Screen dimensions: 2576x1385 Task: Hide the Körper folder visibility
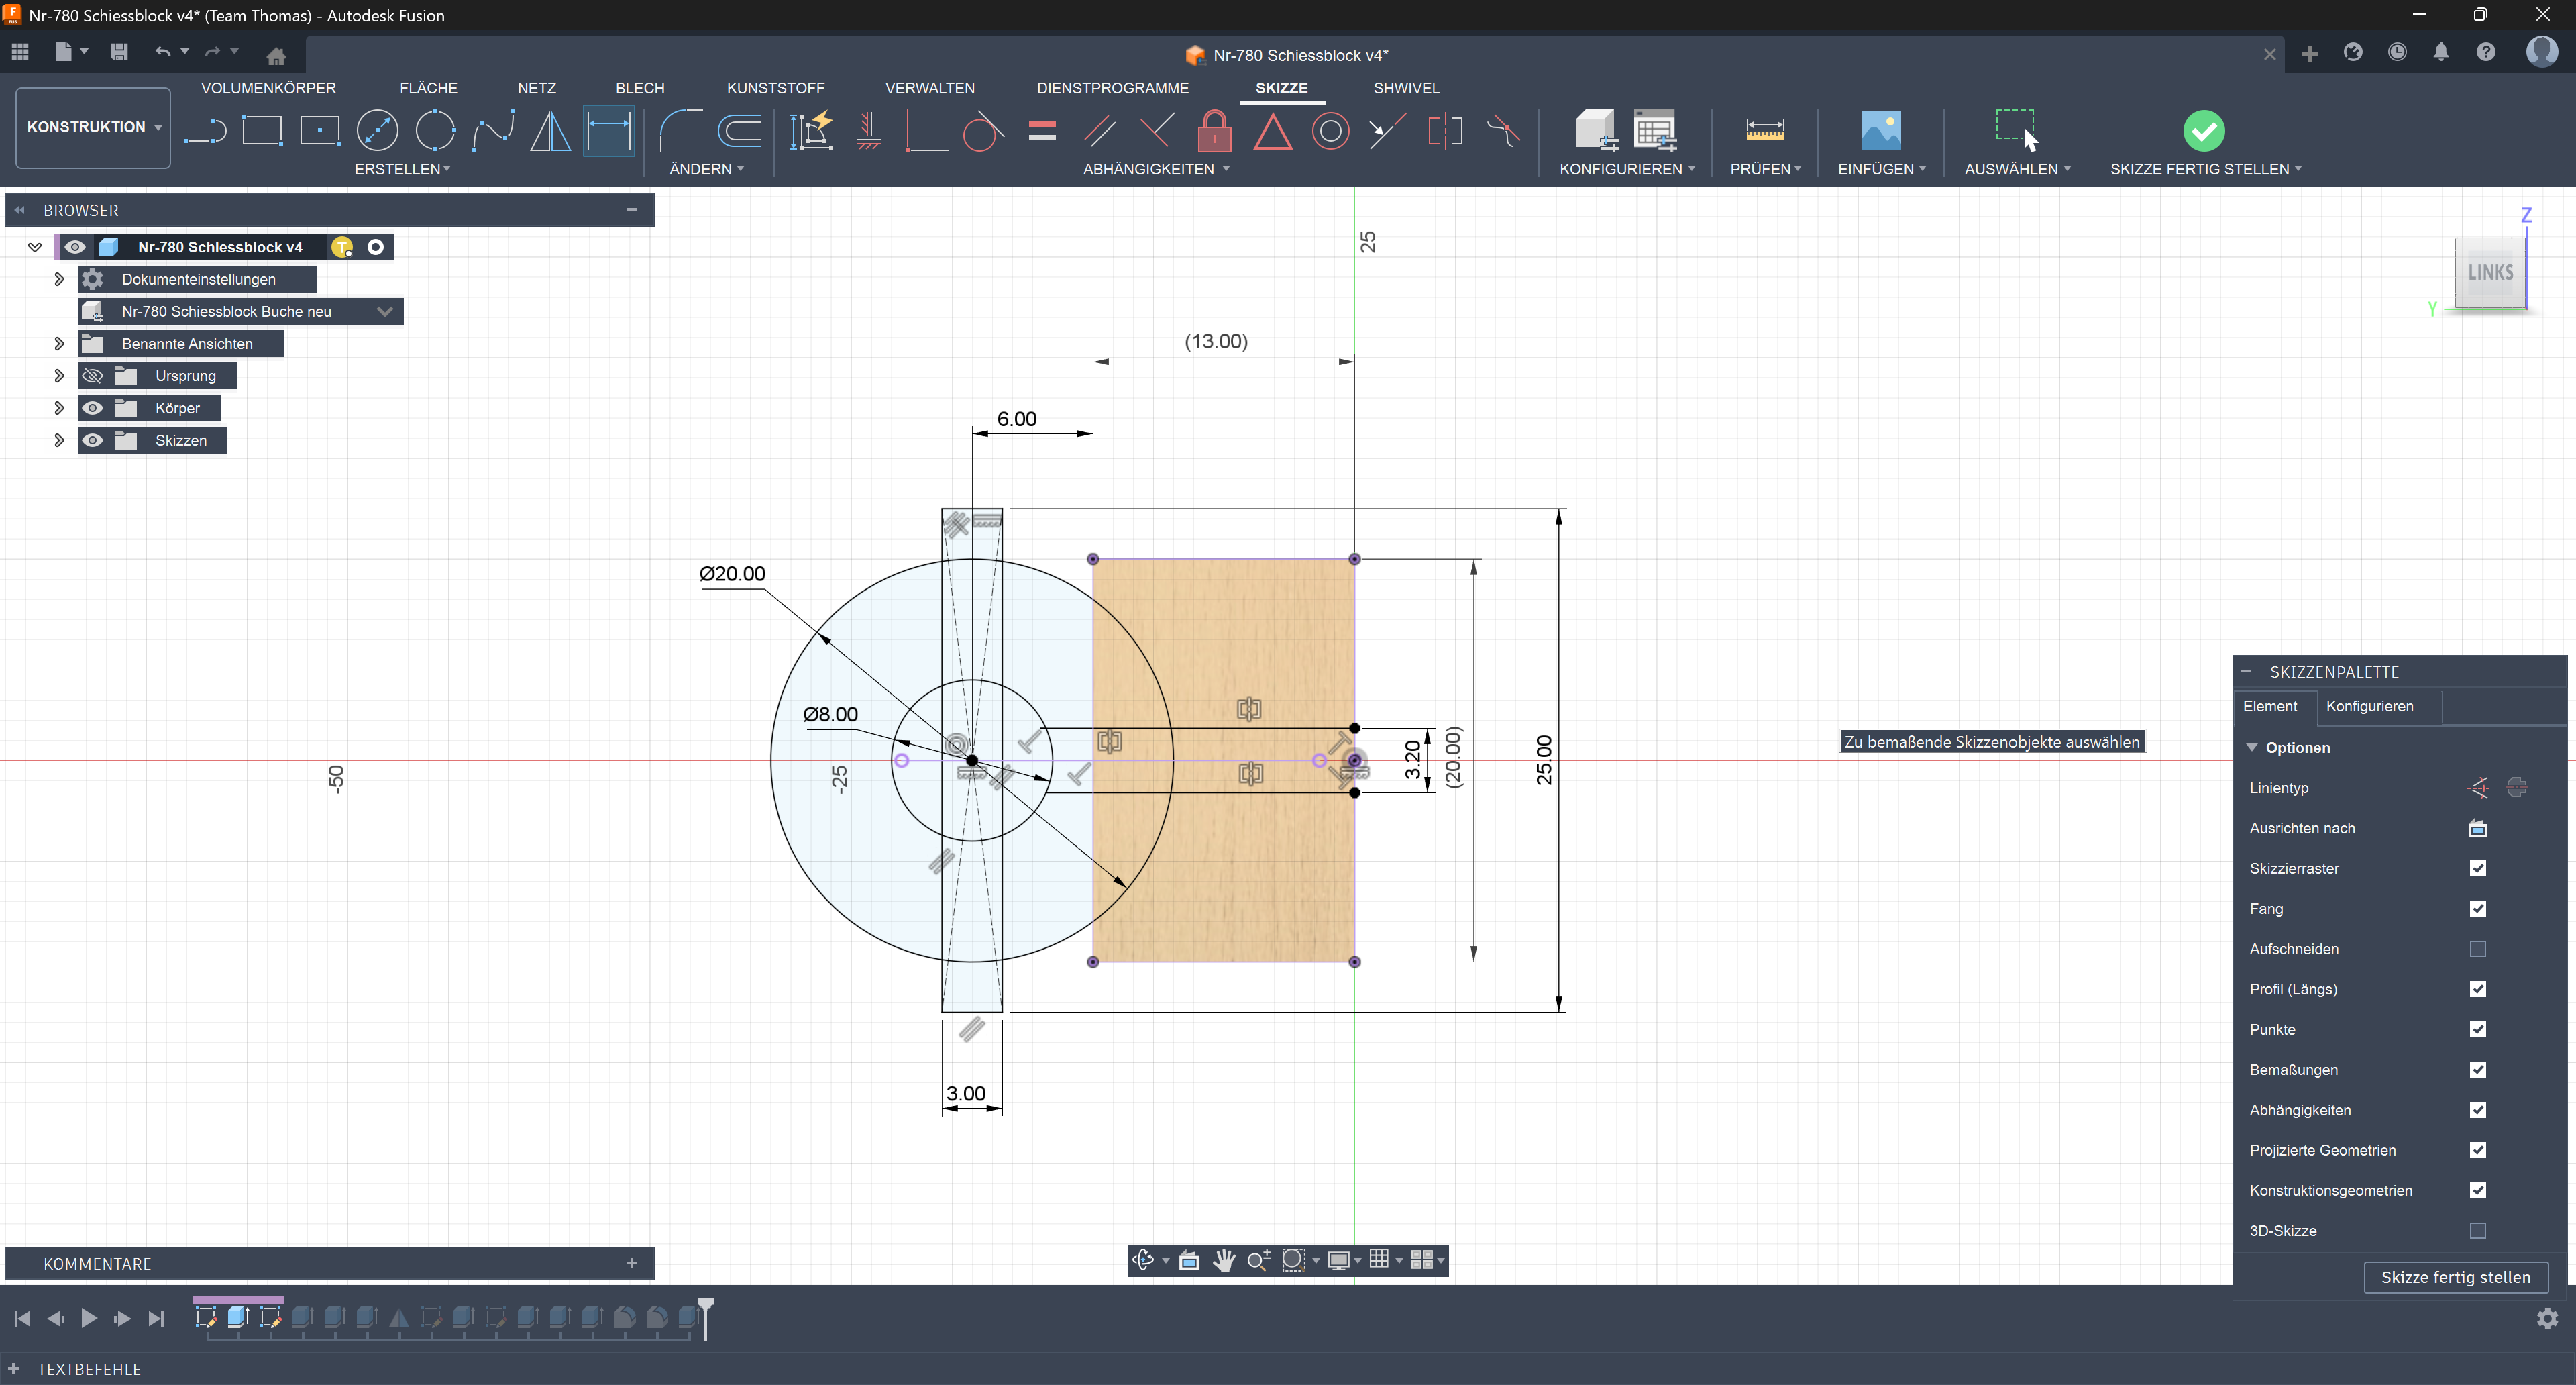93,408
